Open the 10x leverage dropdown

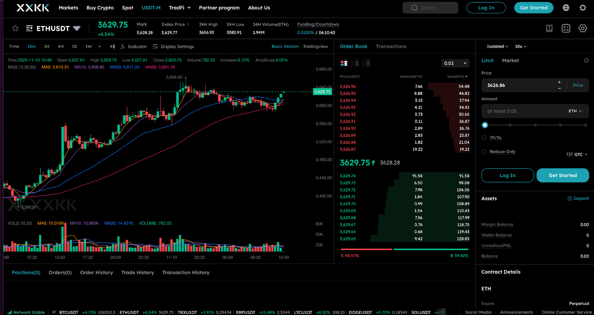[520, 47]
